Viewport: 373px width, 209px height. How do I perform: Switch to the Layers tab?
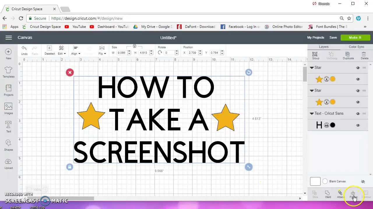[323, 47]
